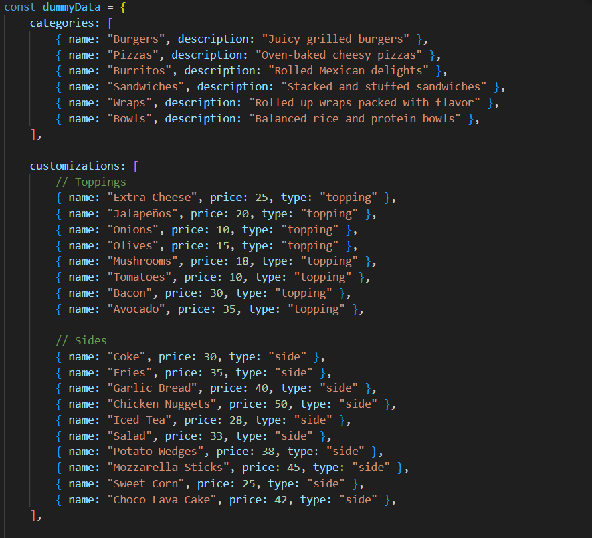Click the "Chicken Nuggets" string
Screen dimensions: 592x538
click(x=162, y=404)
